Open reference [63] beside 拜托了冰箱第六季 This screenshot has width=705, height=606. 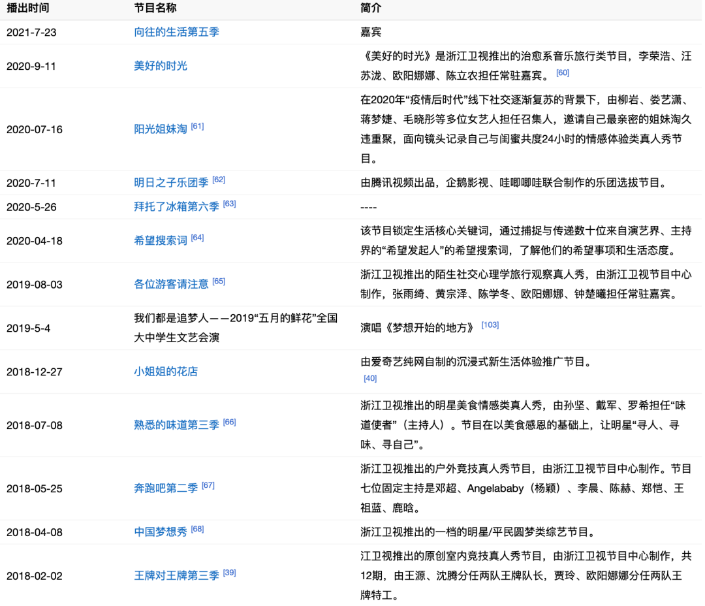229,204
